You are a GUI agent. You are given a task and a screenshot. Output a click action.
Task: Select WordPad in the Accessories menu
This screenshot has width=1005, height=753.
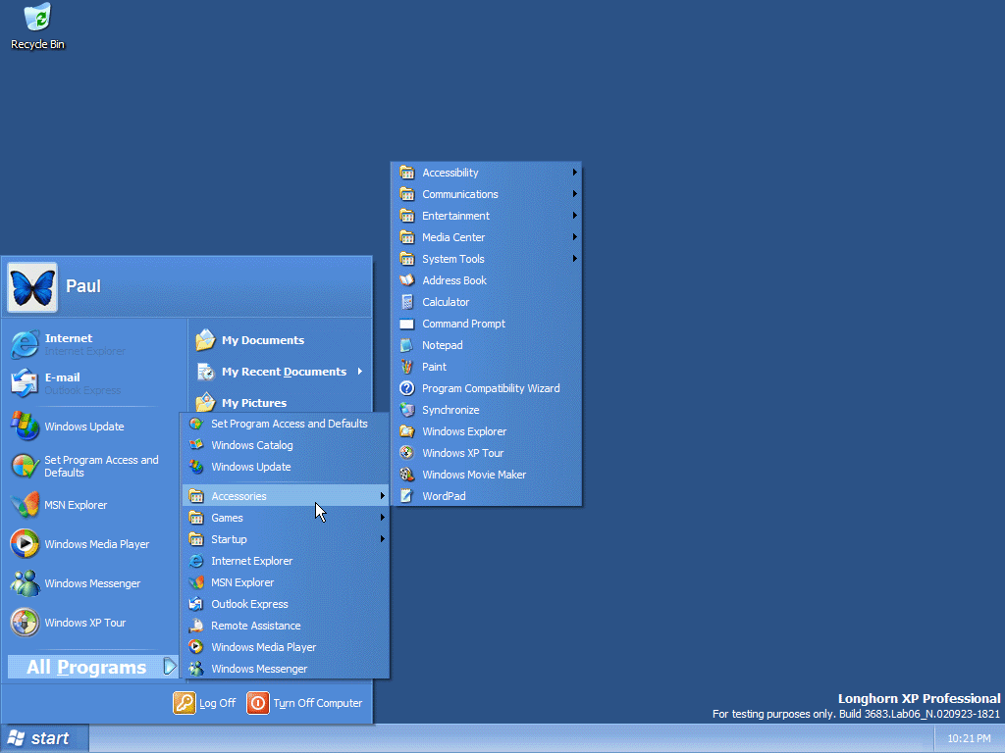(444, 496)
